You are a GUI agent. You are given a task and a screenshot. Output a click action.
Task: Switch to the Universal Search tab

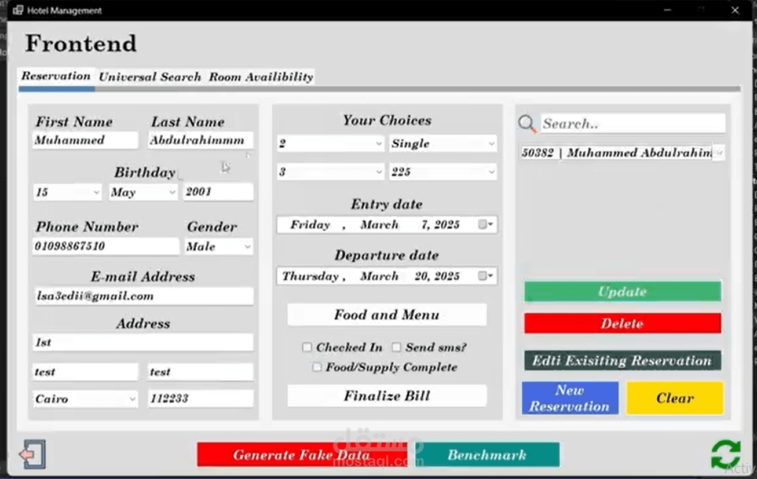[x=150, y=76]
